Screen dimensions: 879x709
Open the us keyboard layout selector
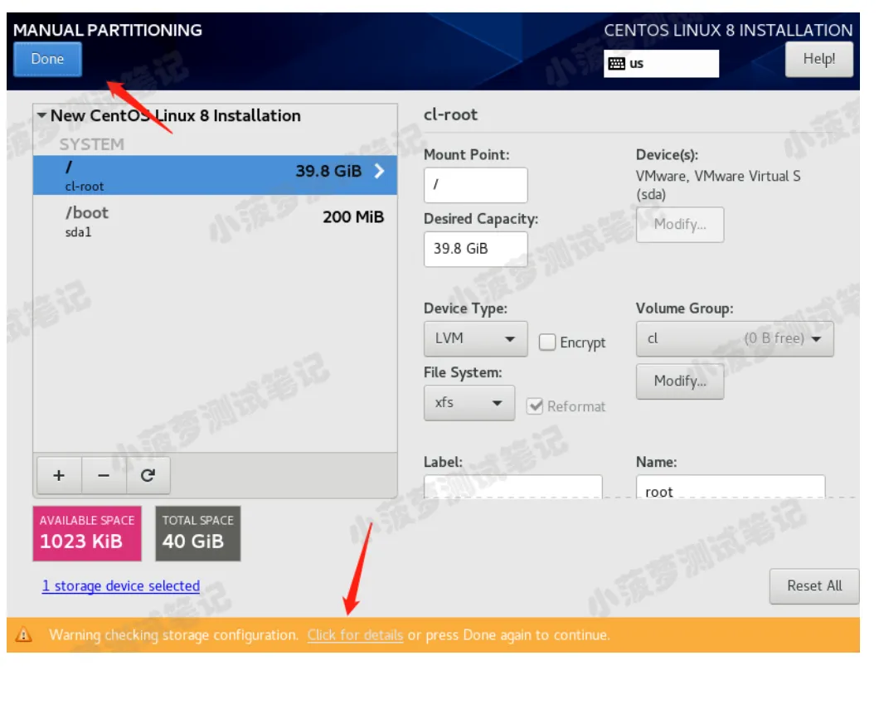pyautogui.click(x=661, y=63)
